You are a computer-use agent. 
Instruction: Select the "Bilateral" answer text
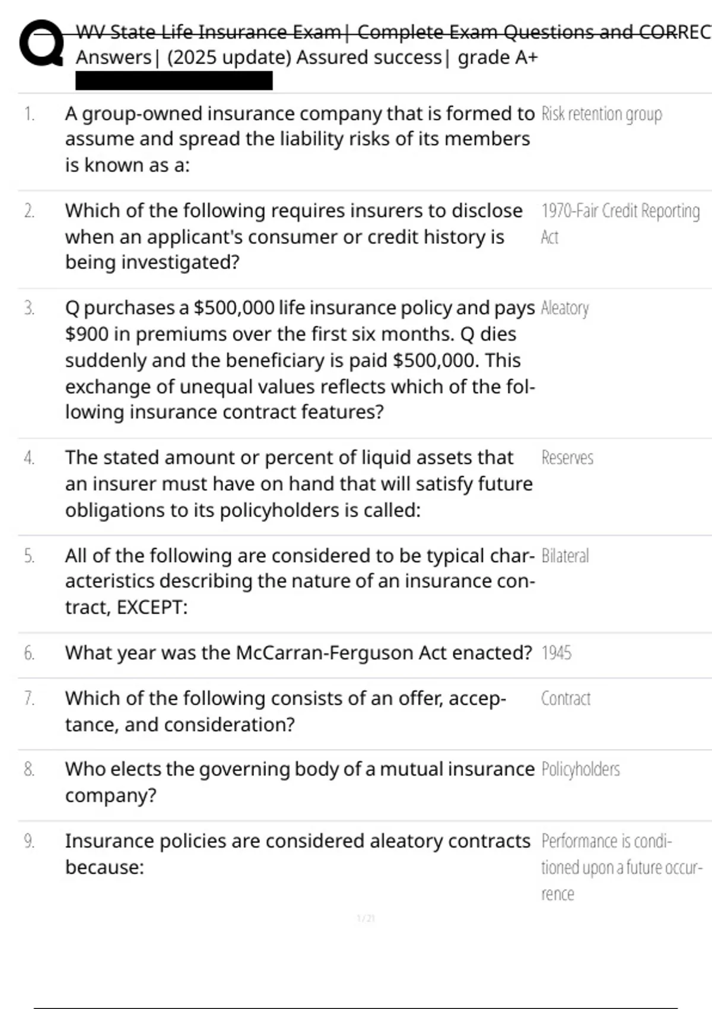(565, 556)
